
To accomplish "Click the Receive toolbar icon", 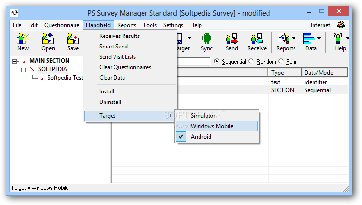I will coord(257,38).
